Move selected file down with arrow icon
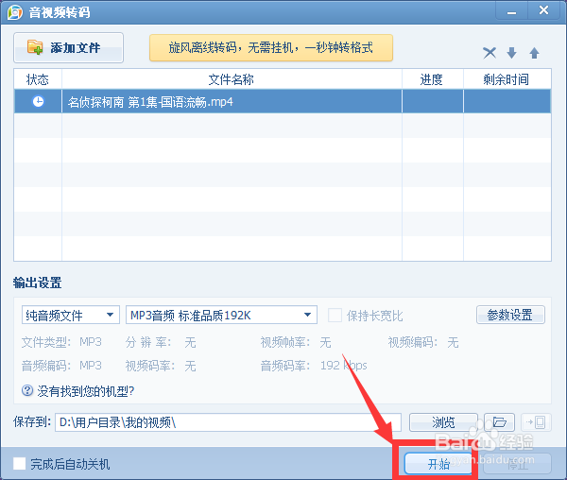Screen dimensions: 567x480 tap(511, 53)
